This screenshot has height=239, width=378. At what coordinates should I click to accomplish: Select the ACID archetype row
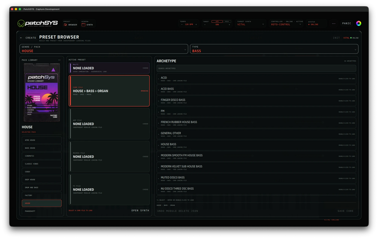(x=256, y=79)
